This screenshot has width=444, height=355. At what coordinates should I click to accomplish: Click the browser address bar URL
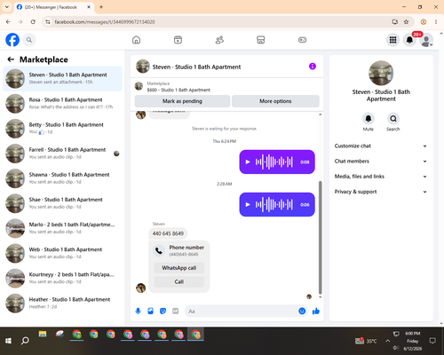tap(105, 22)
